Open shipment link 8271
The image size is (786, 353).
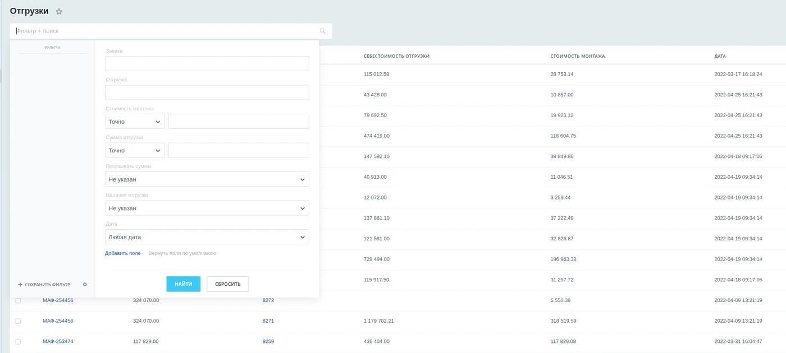[x=268, y=321]
